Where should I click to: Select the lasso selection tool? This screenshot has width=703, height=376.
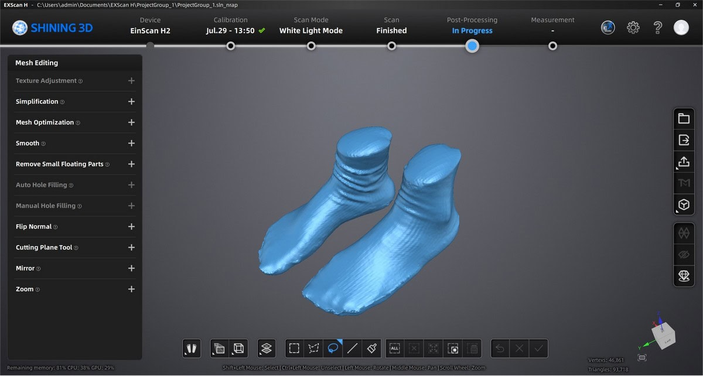pyautogui.click(x=333, y=348)
